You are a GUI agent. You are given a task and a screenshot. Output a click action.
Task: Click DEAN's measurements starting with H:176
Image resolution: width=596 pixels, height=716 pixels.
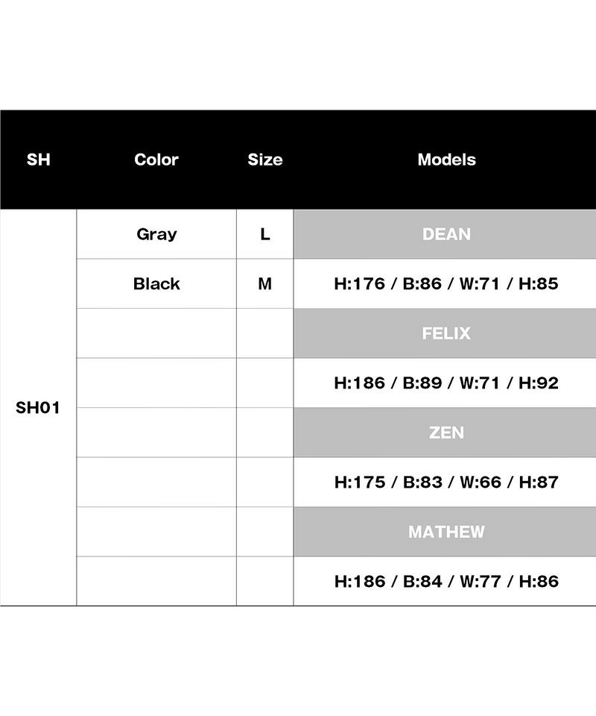[x=446, y=284]
